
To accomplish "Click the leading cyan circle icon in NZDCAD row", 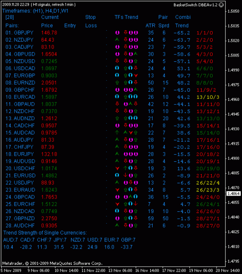I will click(117, 211).
